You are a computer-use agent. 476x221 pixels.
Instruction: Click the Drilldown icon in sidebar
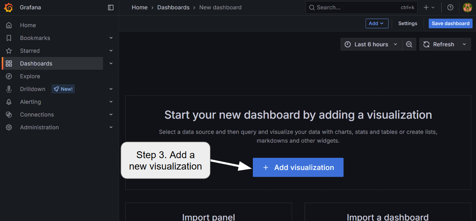click(x=9, y=89)
